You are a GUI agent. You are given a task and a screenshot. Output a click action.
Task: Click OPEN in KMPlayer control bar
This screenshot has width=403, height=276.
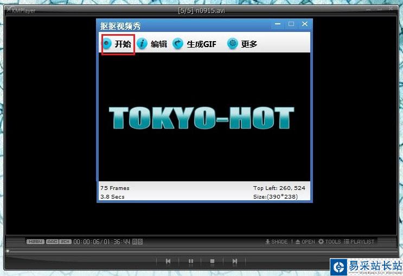click(305, 241)
